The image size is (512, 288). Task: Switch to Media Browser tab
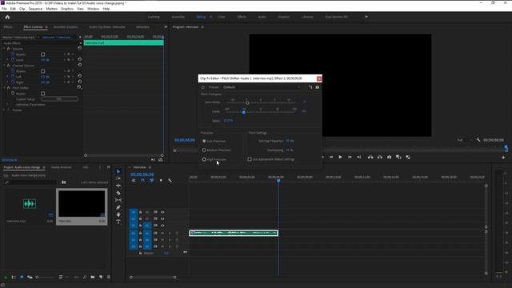61,167
